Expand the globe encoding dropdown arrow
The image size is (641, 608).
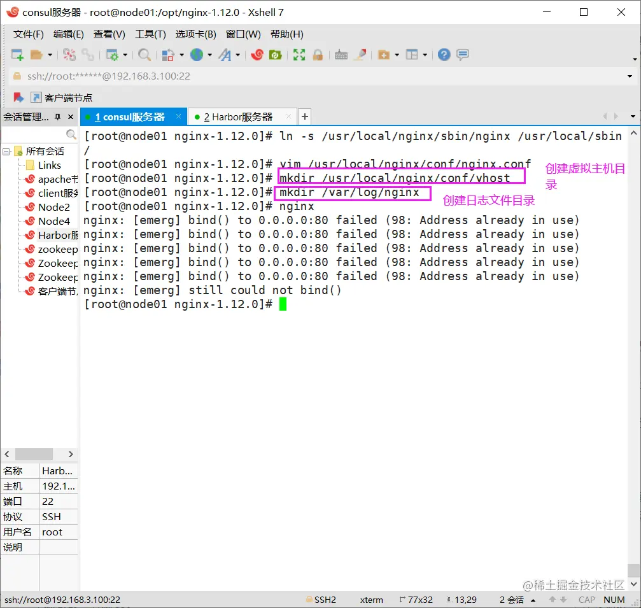coord(209,55)
